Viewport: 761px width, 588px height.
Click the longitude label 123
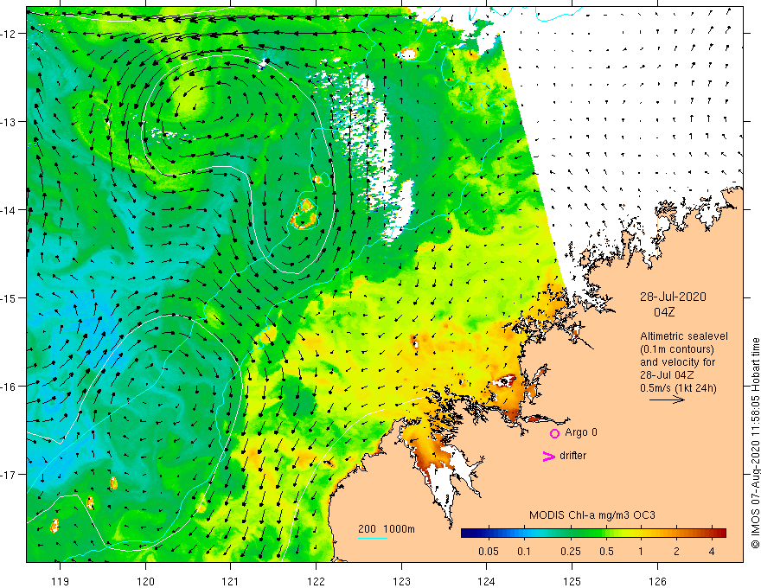[x=401, y=581]
